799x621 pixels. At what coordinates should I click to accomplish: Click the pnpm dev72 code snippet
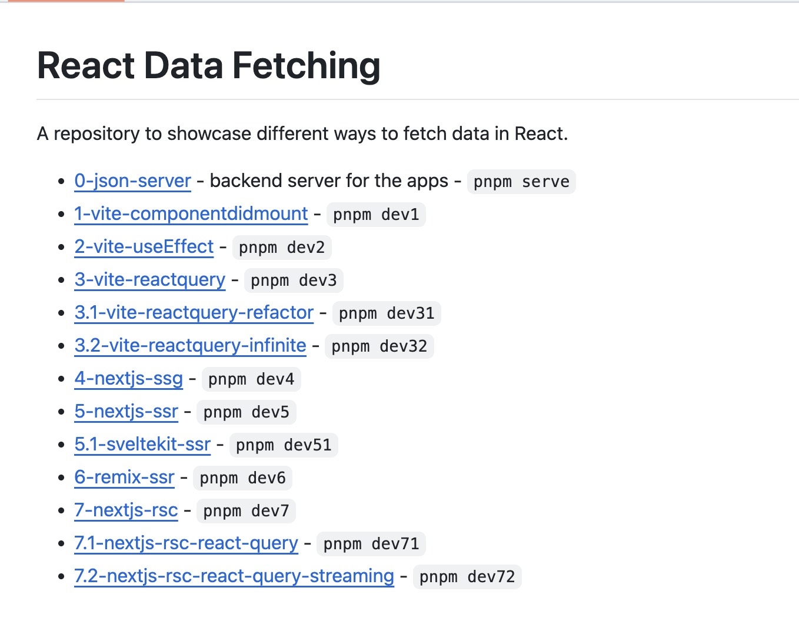(x=467, y=577)
